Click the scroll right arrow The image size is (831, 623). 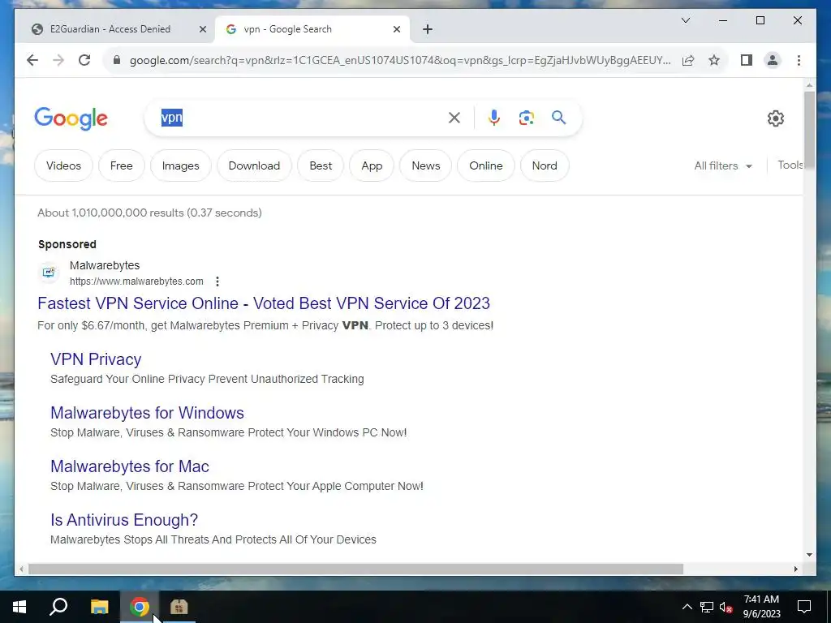[x=796, y=569]
